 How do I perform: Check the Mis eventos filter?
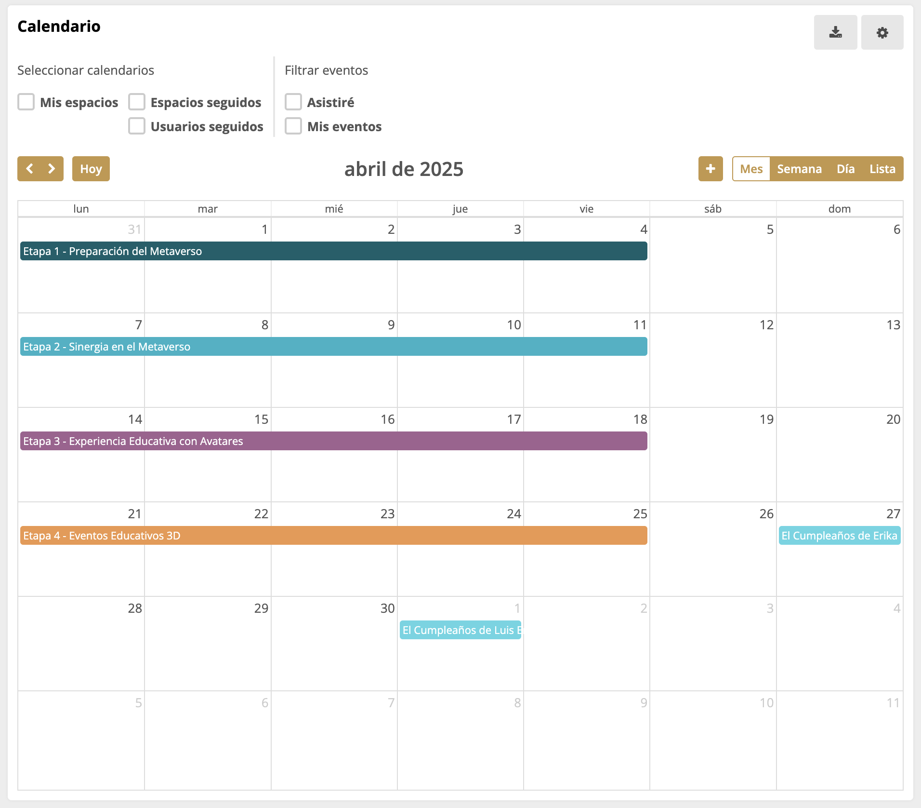(293, 126)
